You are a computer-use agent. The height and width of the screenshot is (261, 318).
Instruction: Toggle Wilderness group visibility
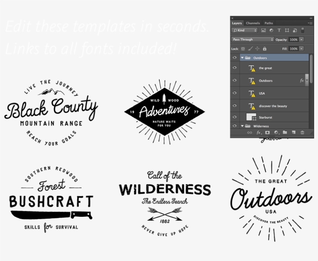click(235, 126)
